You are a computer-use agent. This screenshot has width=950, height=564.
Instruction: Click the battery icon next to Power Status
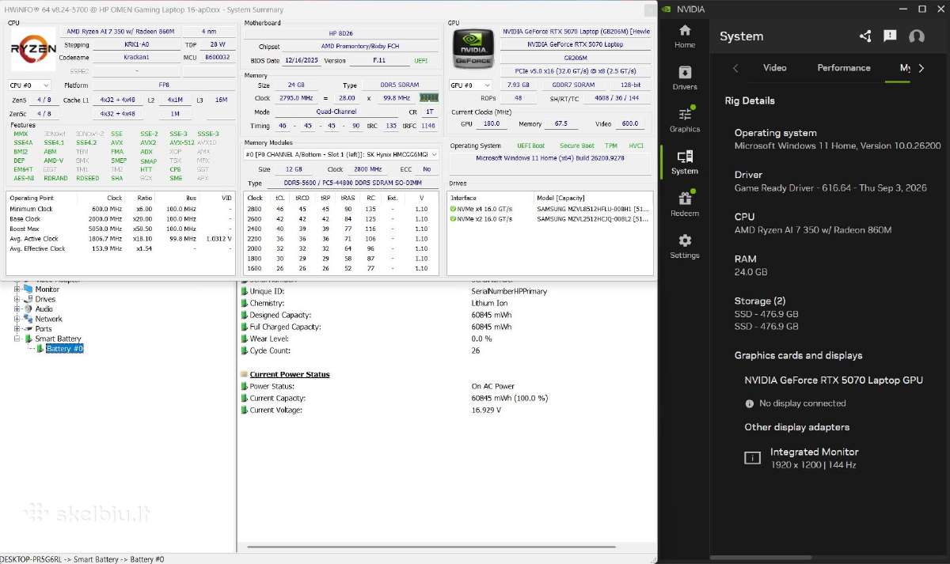[x=244, y=386]
